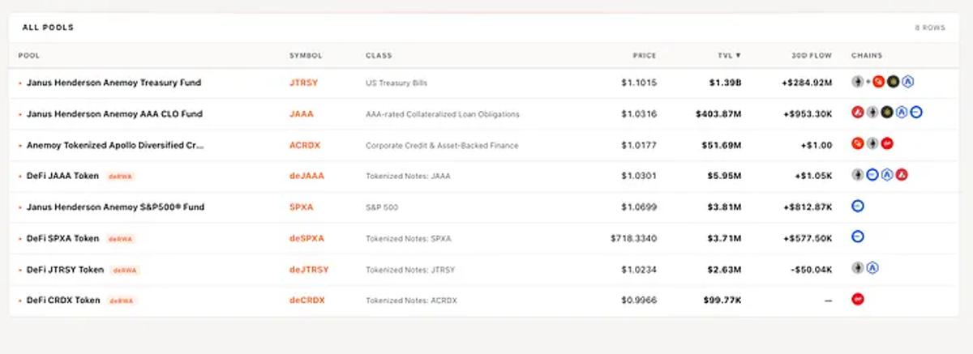
Task: Sort by the CLASS column header
Action: click(x=379, y=56)
